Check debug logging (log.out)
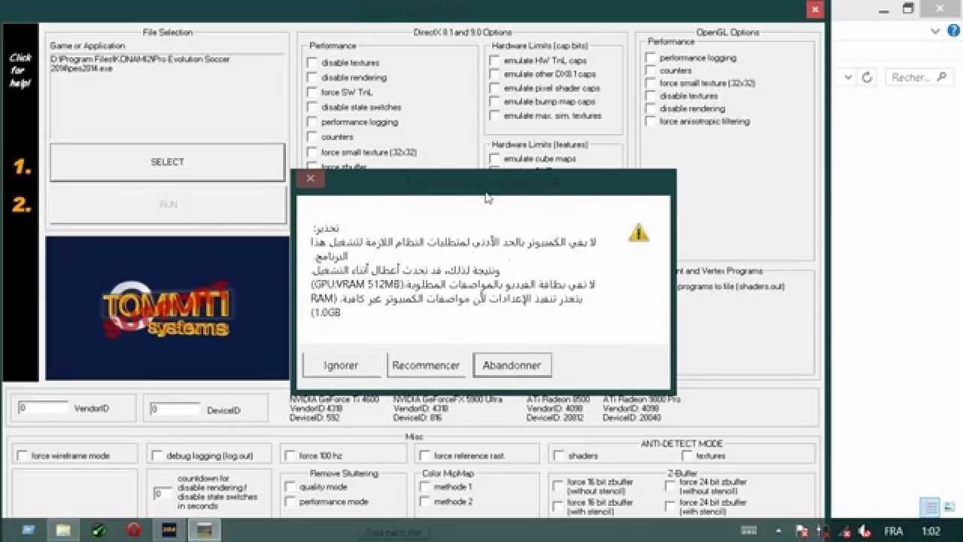 (157, 455)
